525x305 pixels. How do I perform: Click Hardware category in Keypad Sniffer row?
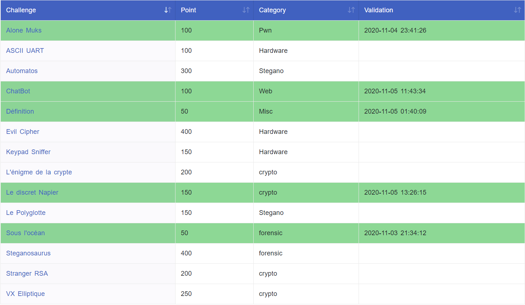click(273, 152)
